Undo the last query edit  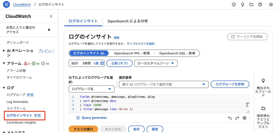(x=230, y=118)
